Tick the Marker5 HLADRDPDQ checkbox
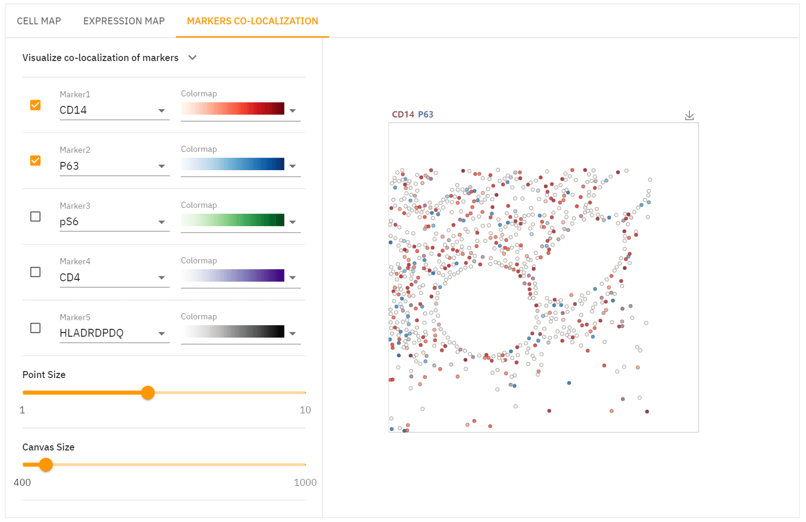The width and height of the screenshot is (806, 522). (x=35, y=328)
